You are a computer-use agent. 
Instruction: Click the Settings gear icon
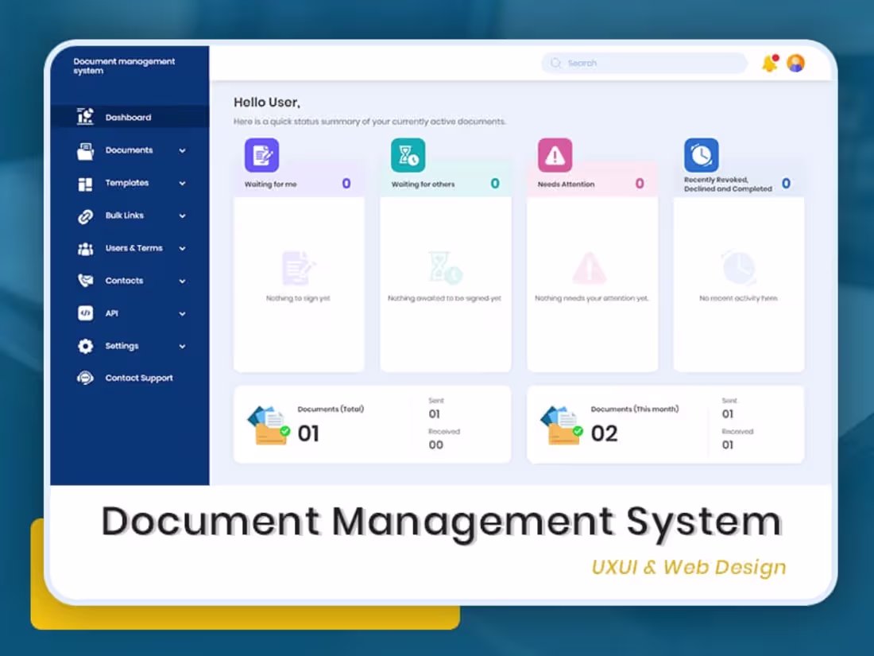[x=84, y=346]
